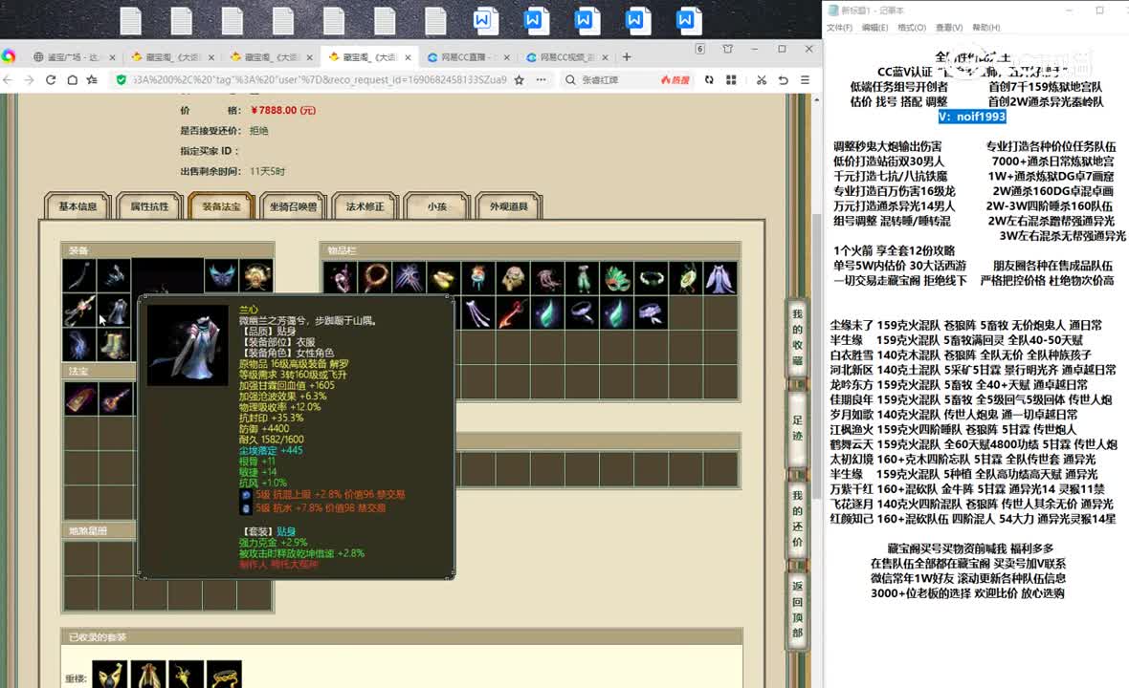Screen dimensions: 1129x688
Task: Close the 网易CC直播 browser tab
Action: (x=507, y=56)
